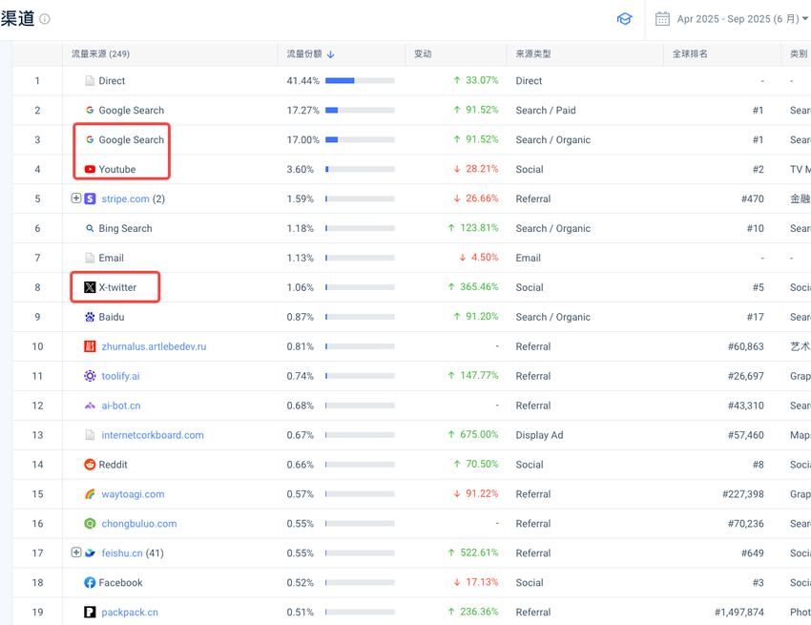
Task: Click the packpack.cn favicon icon
Action: [x=90, y=612]
